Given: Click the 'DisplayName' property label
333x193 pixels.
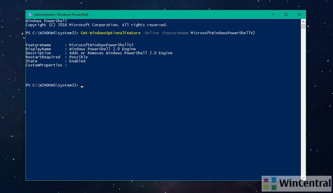Looking at the screenshot, I should (x=38, y=49).
